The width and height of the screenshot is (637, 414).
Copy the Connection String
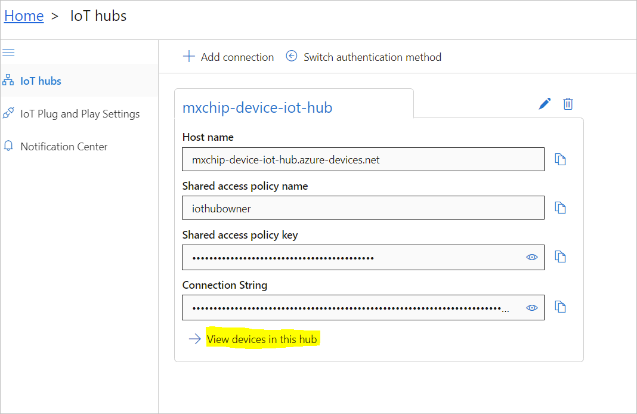[561, 307]
